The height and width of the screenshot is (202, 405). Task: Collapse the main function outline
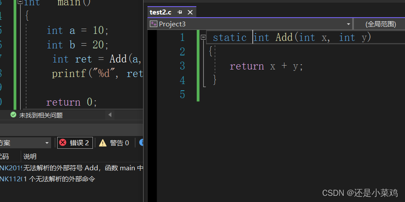point(20,2)
